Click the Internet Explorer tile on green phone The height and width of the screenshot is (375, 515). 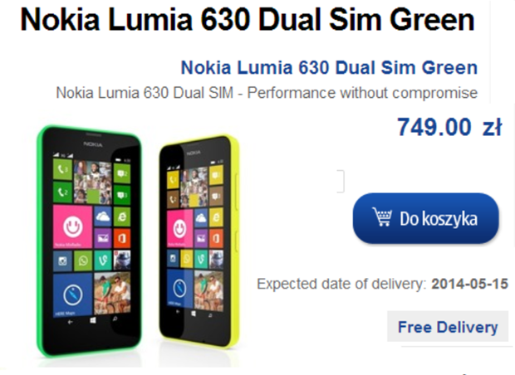pyautogui.click(x=122, y=217)
